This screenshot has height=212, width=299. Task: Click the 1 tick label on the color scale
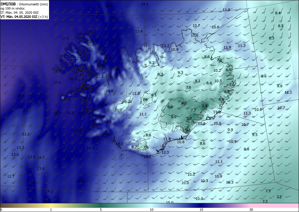point(51,210)
